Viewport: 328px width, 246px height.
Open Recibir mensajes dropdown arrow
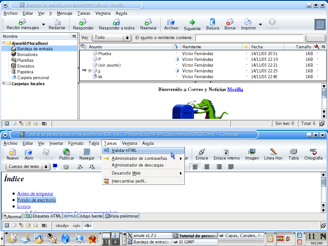(x=44, y=24)
